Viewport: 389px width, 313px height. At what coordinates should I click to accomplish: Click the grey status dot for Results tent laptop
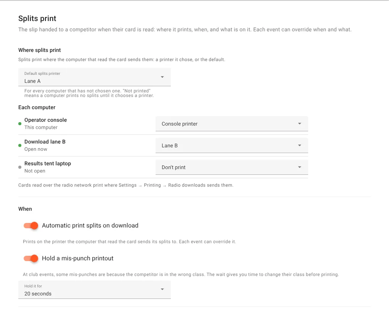pos(20,167)
